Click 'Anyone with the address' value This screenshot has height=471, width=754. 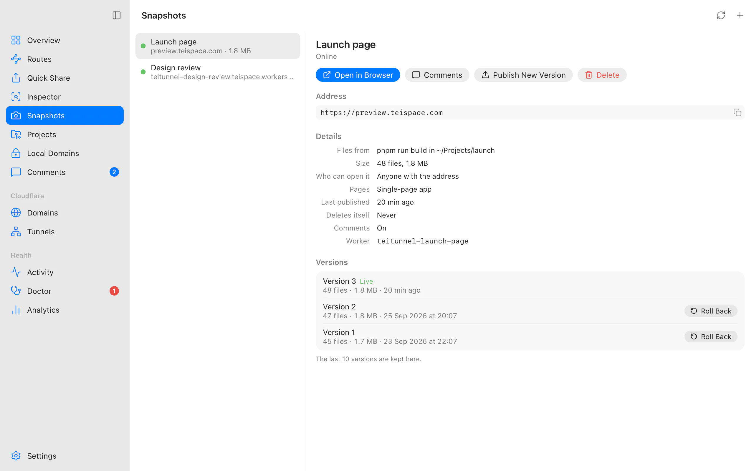coord(418,176)
